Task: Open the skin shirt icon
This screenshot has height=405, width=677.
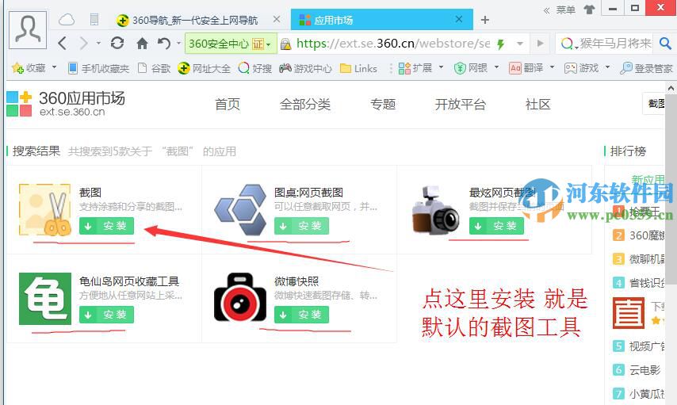Action: tap(589, 9)
